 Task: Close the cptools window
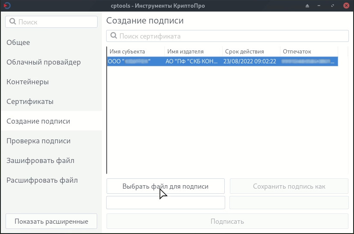pos(346,6)
